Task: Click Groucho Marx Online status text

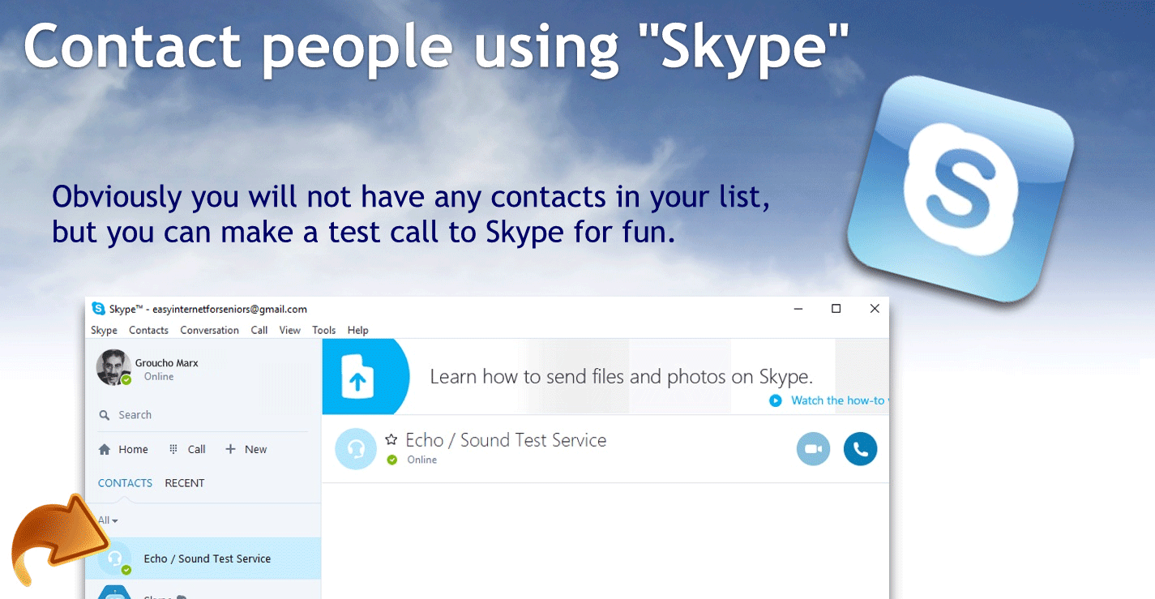Action: click(x=159, y=377)
